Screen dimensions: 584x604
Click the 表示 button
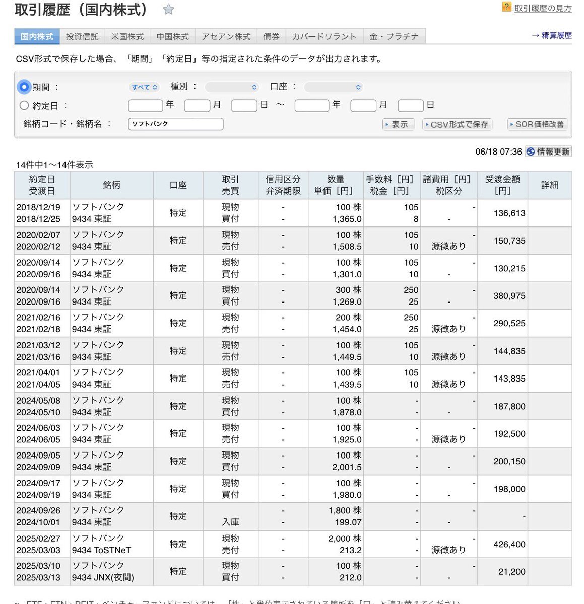(399, 124)
